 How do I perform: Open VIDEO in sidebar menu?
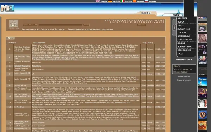click(180, 25)
